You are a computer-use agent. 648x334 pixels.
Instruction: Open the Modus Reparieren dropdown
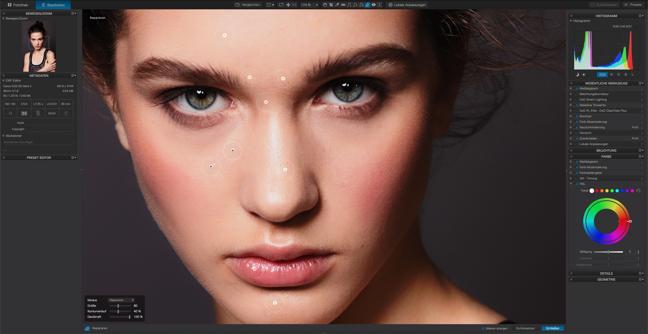coord(121,300)
